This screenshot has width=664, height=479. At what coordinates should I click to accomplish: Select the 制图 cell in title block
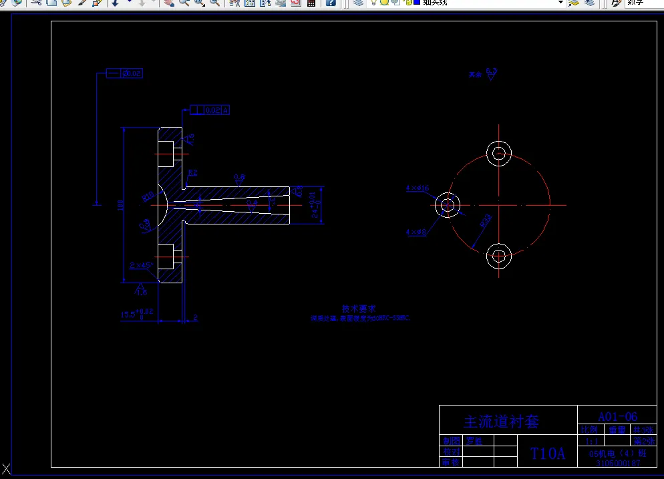[451, 441]
